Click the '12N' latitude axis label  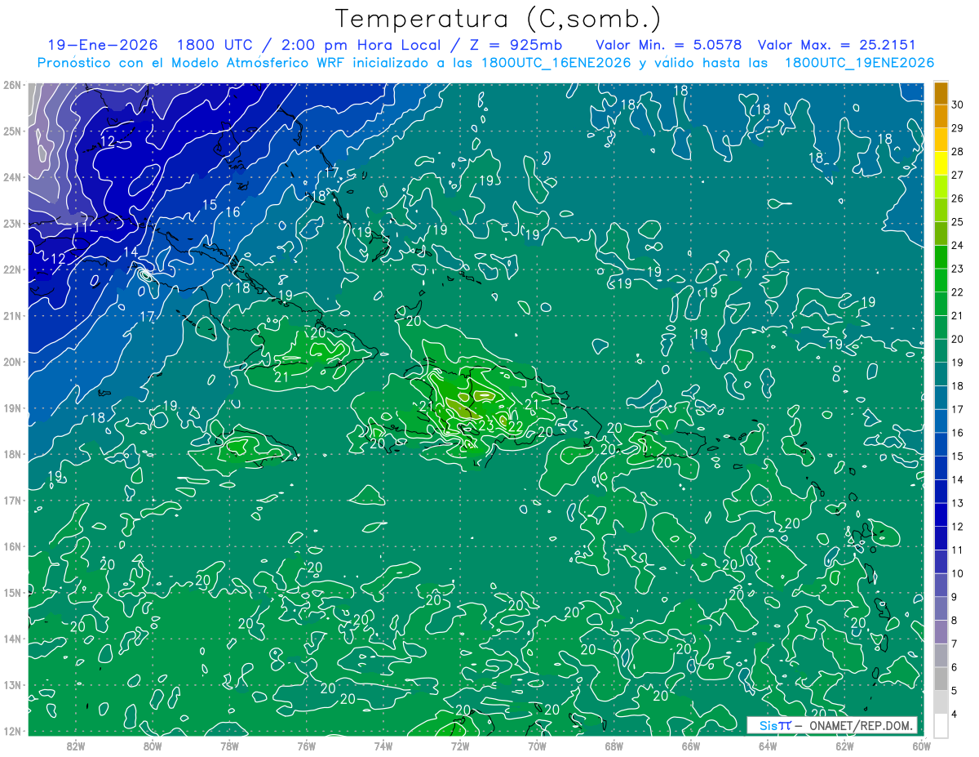tap(11, 731)
